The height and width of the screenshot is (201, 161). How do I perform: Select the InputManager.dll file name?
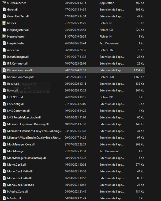pos(18,57)
